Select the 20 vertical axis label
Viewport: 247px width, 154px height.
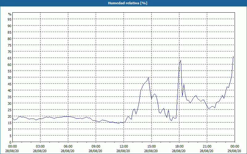[10, 116]
